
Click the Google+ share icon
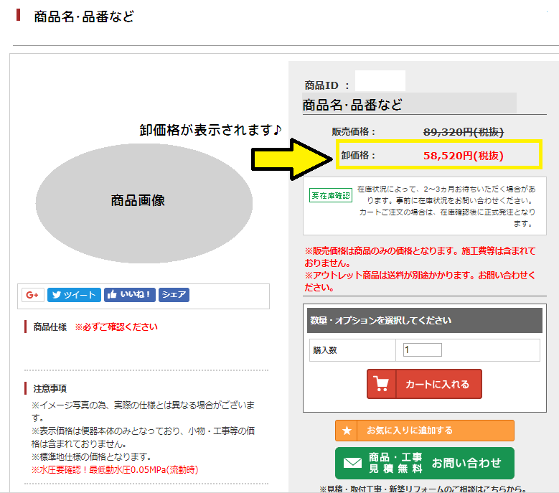tap(33, 295)
